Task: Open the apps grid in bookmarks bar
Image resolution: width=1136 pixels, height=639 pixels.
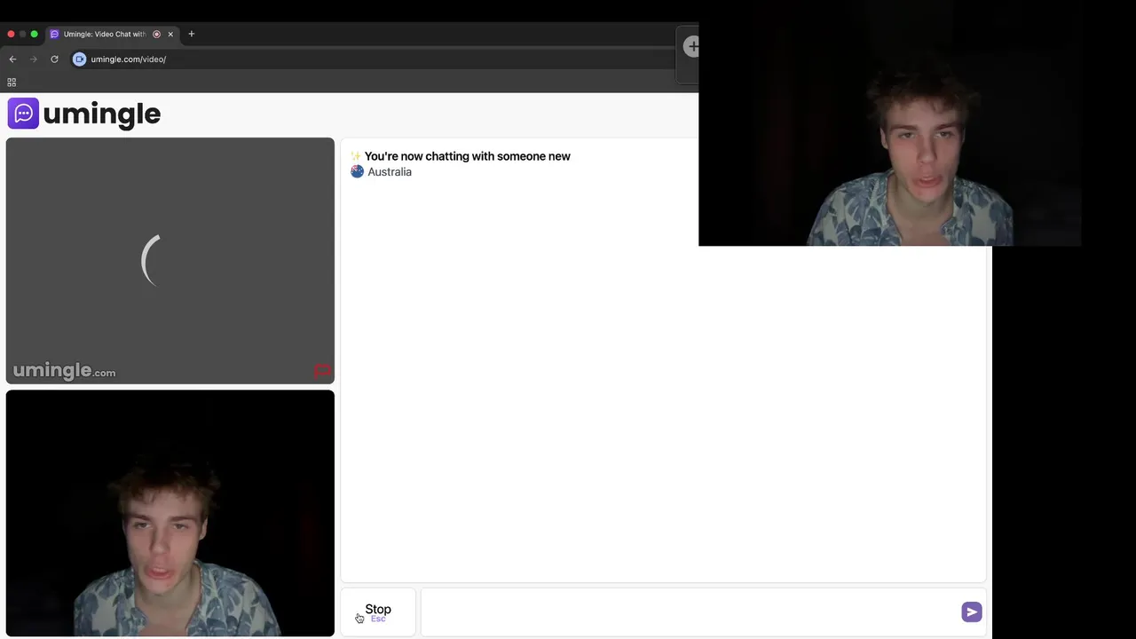Action: 12,83
